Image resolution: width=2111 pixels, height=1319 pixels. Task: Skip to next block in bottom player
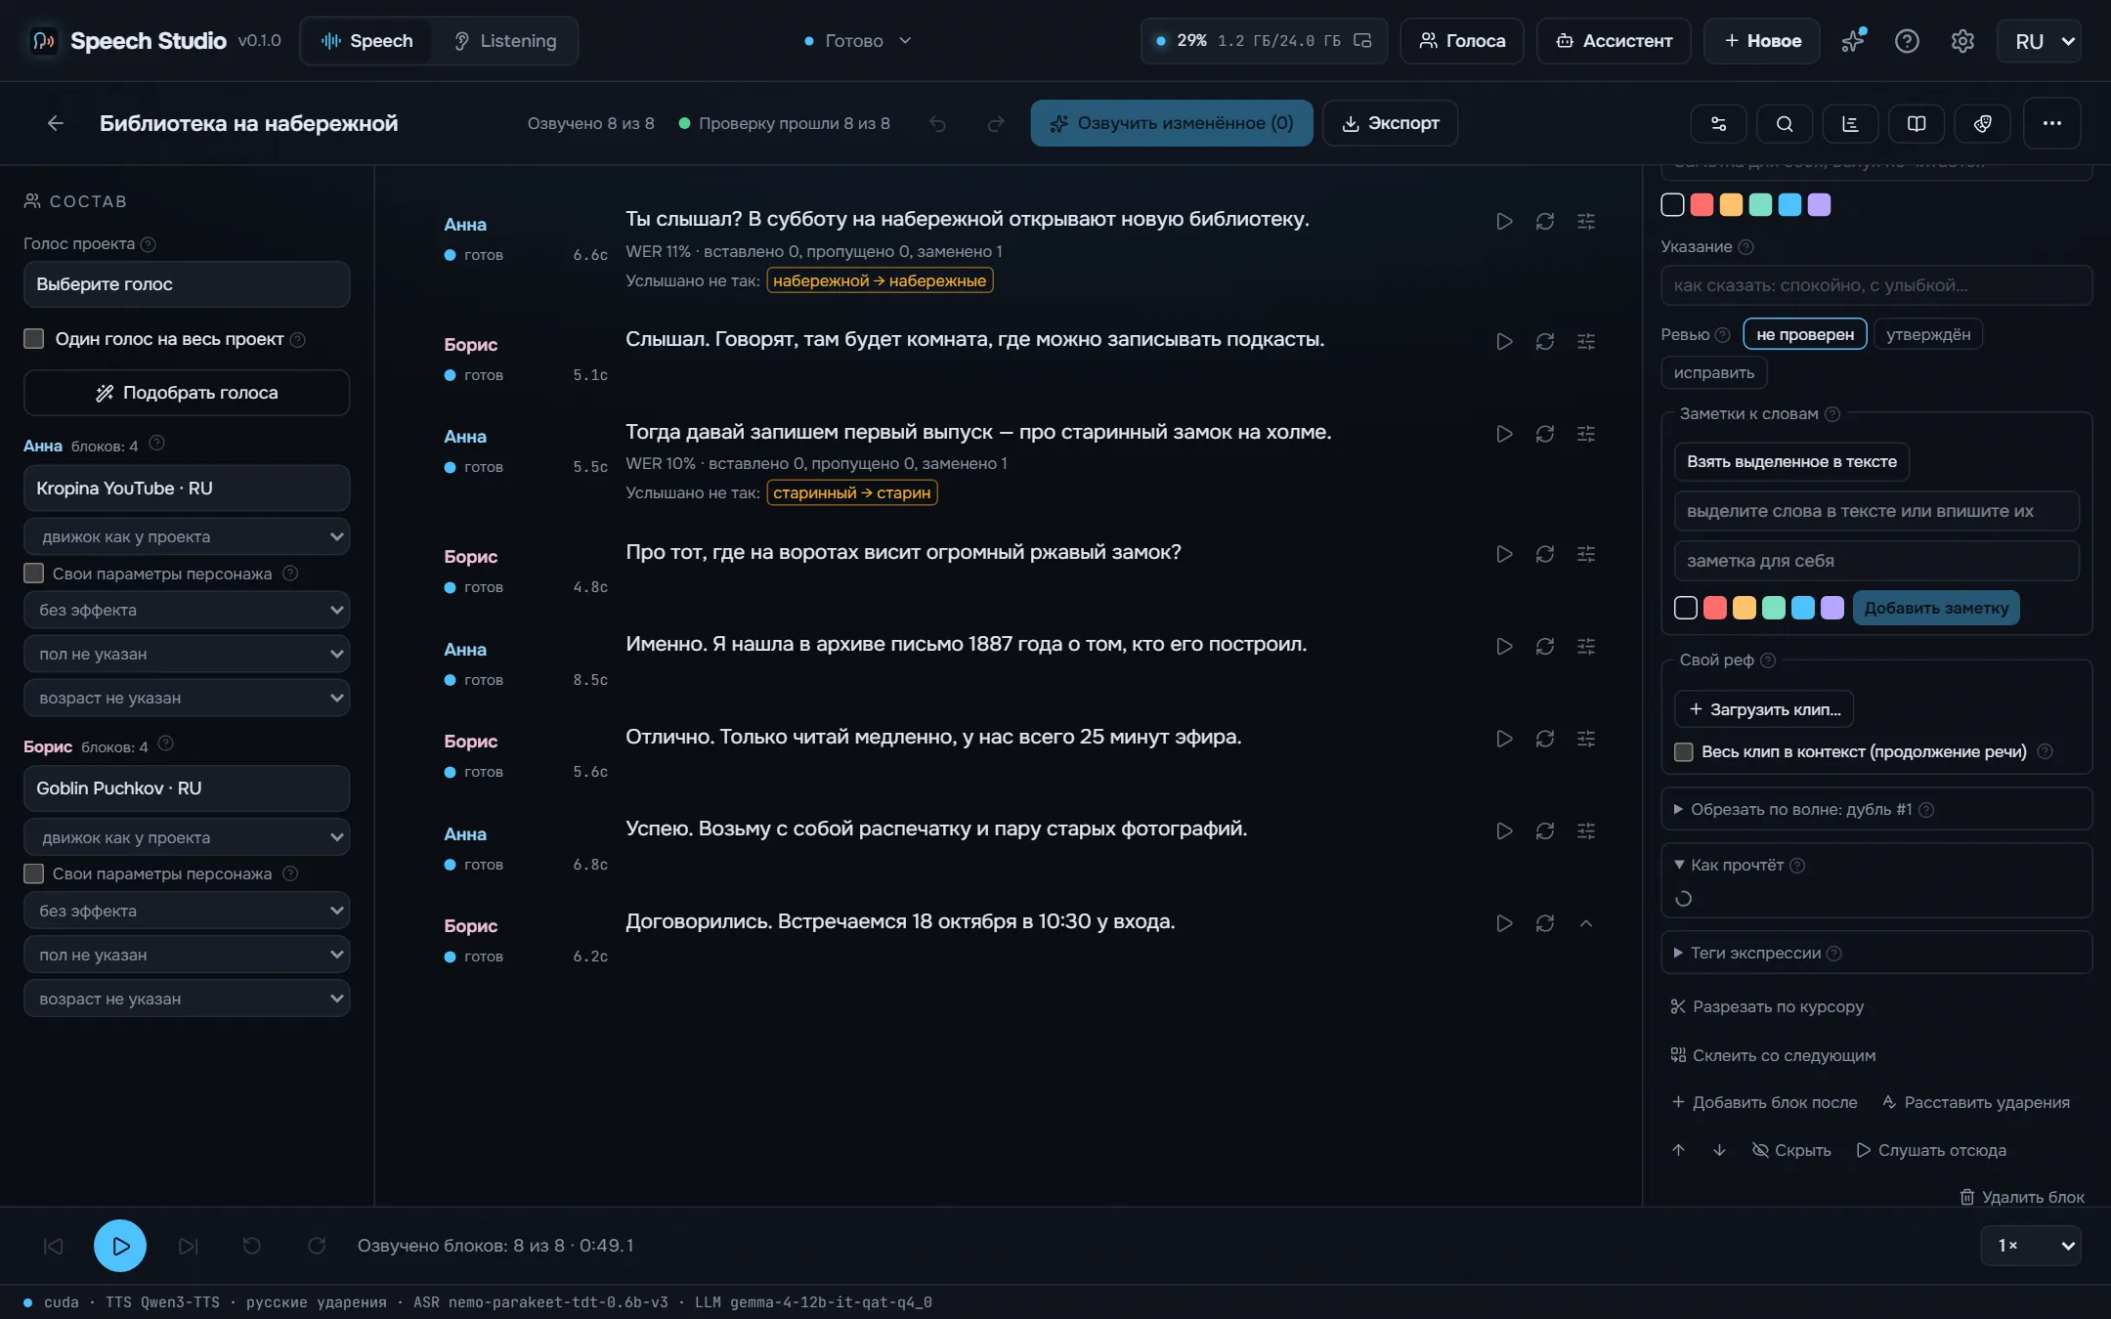pos(189,1246)
